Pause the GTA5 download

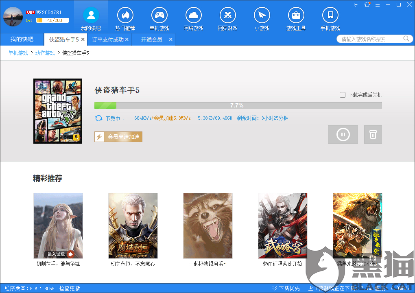point(343,134)
